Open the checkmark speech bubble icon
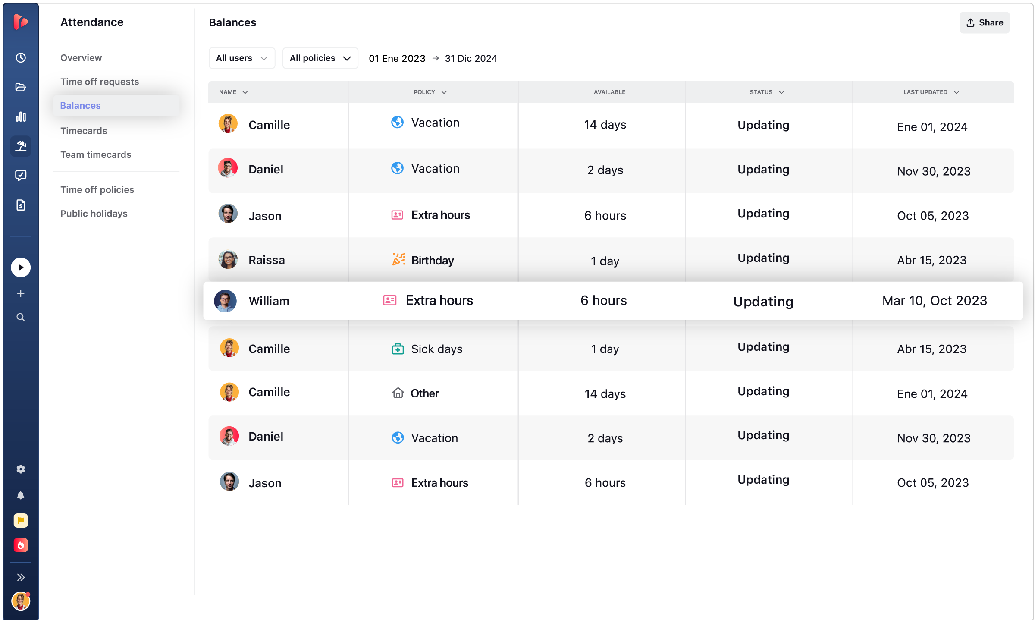 pyautogui.click(x=21, y=175)
